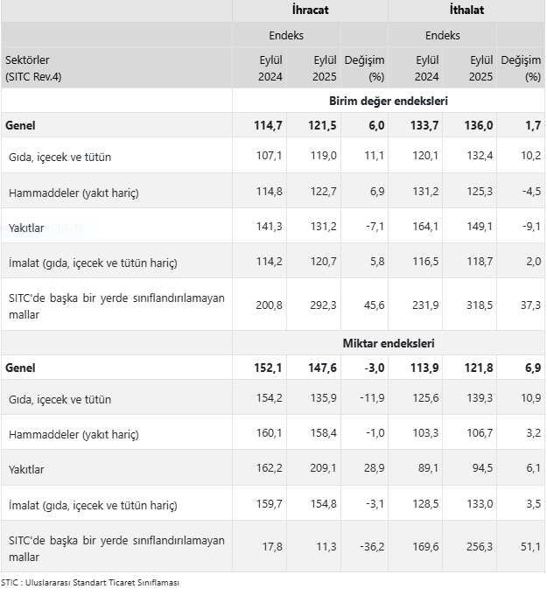The image size is (547, 596).
Task: Select the 51,1 change cell
Action: click(x=530, y=547)
